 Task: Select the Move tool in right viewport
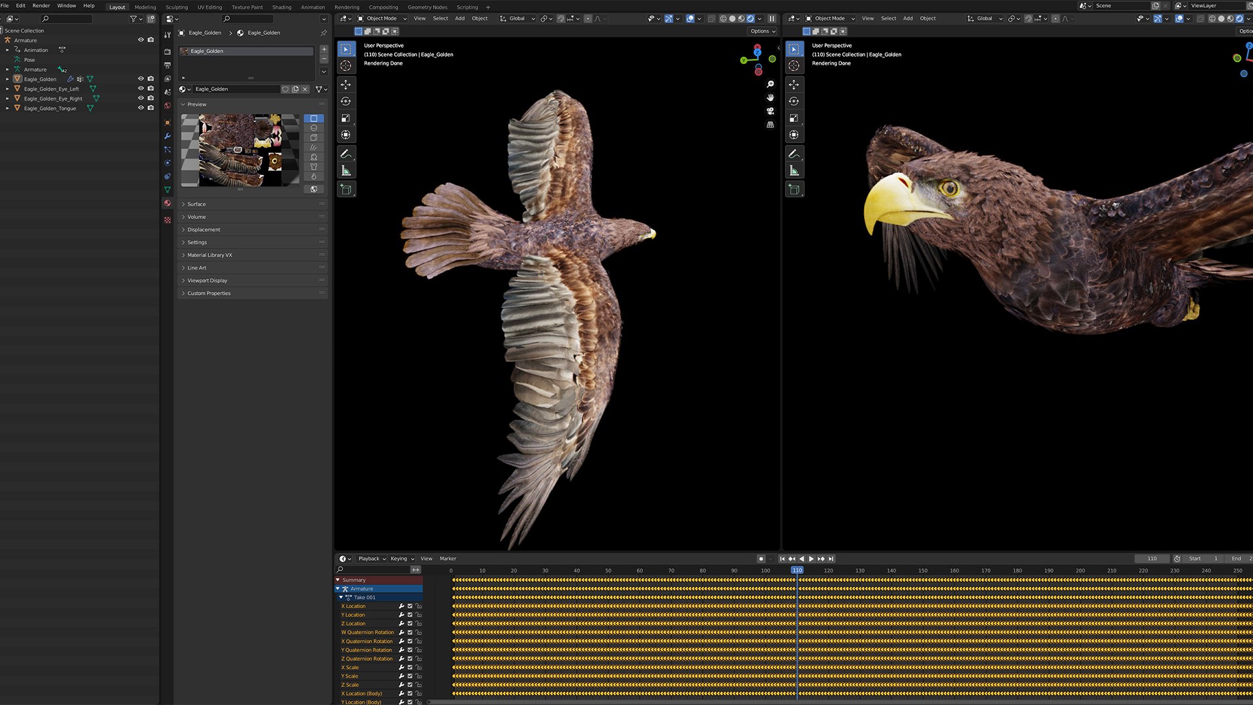coord(794,84)
